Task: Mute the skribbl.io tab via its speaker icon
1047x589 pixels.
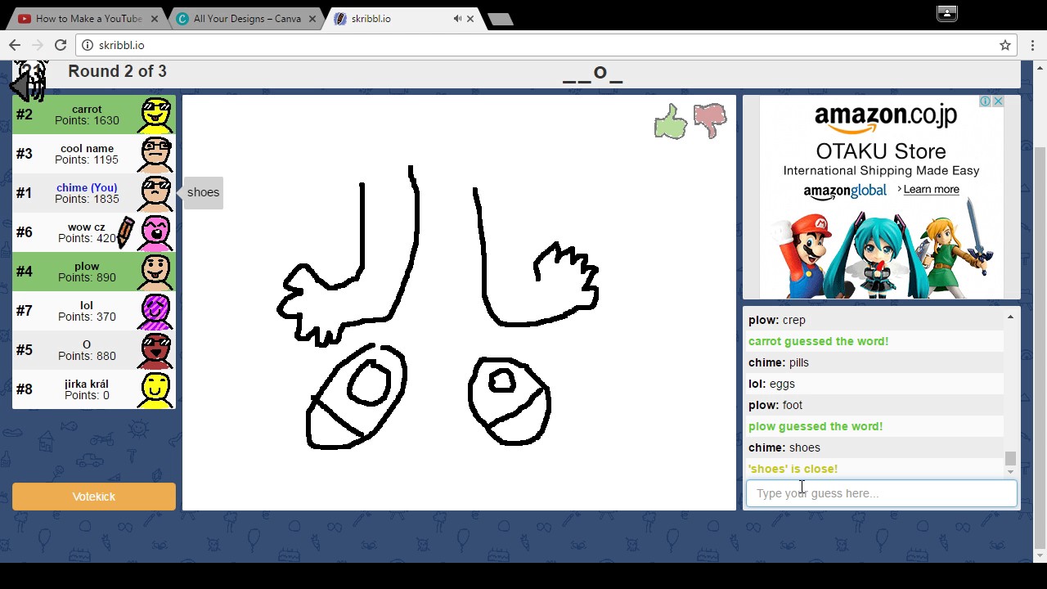Action: point(456,18)
